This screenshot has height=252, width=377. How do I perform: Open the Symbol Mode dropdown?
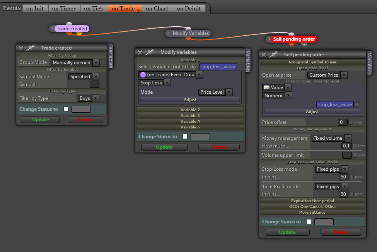pos(84,77)
